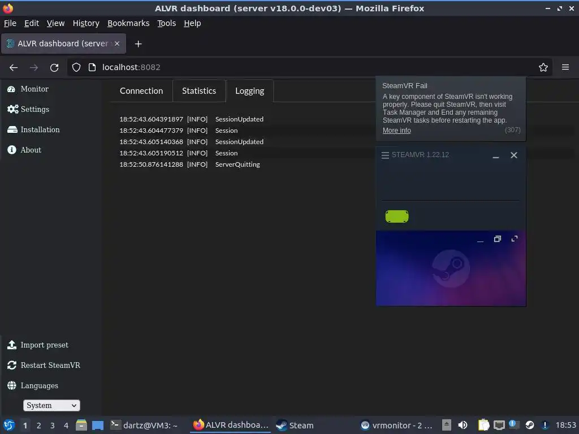Image resolution: width=579 pixels, height=434 pixels.
Task: Close the SteamVR 1.22.12 status window
Action: pos(513,155)
